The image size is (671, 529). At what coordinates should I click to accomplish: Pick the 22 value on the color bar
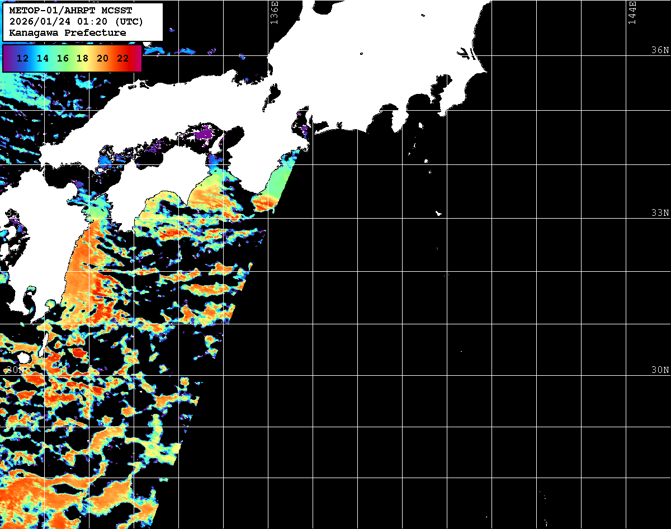[123, 58]
